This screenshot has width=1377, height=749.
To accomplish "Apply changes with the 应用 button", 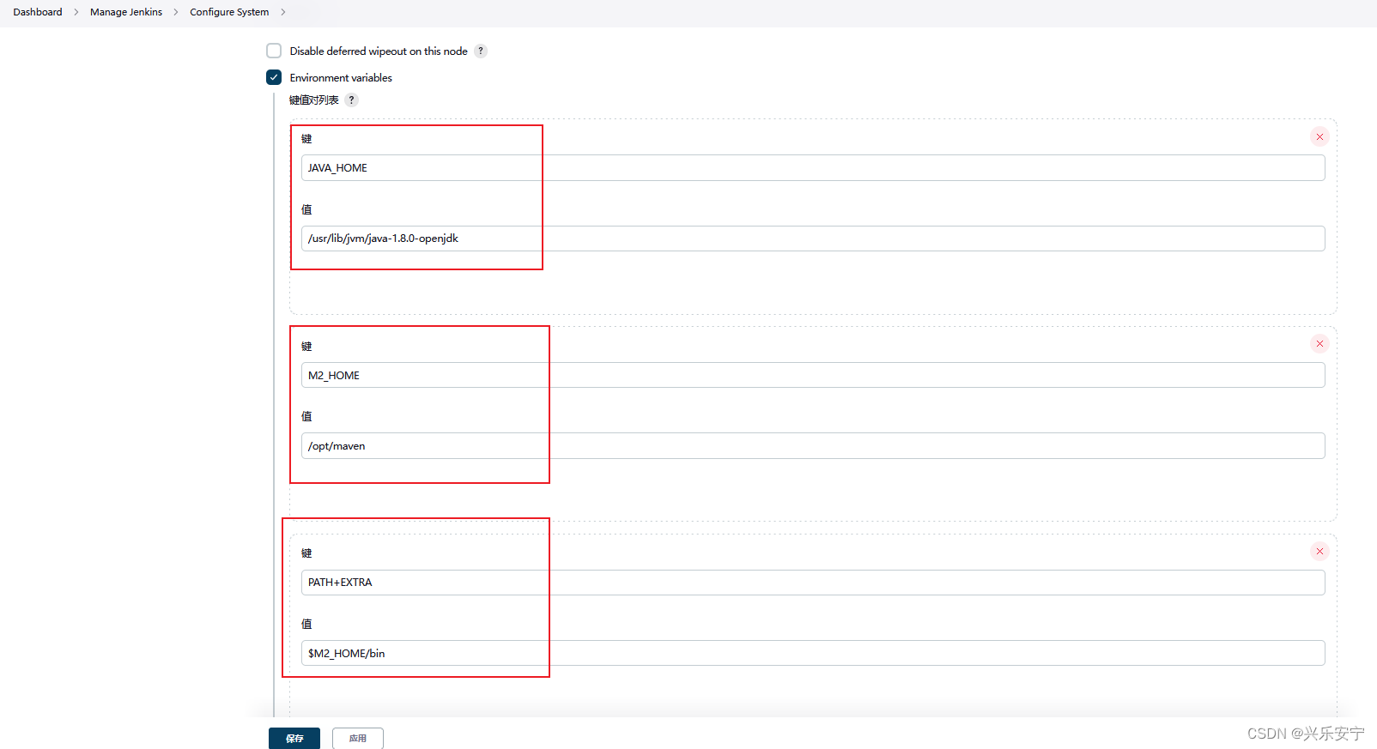I will (x=358, y=738).
